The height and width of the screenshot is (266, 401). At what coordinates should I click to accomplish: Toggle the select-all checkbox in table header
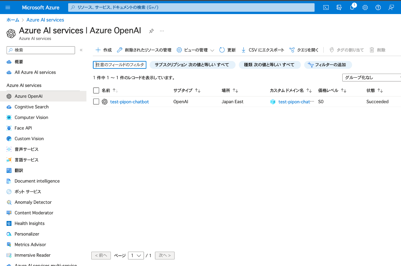[x=96, y=91]
